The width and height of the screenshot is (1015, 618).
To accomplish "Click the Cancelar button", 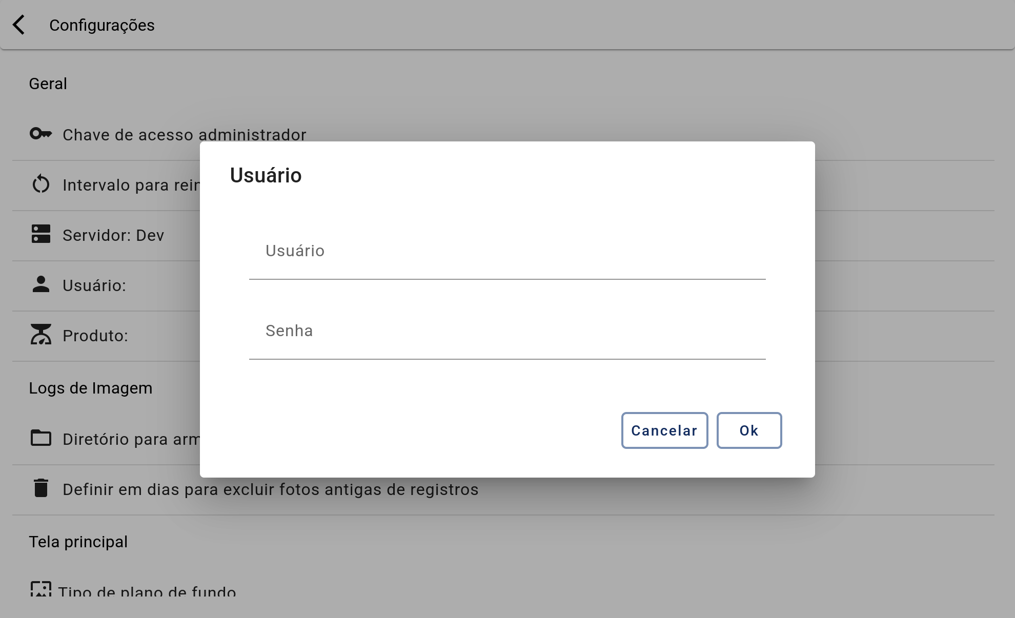I will 664,430.
